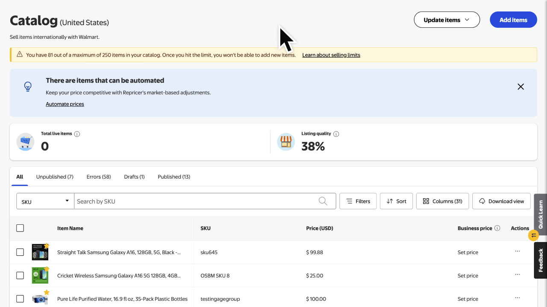Follow the Automate prices link
Image resolution: width=547 pixels, height=307 pixels.
[x=65, y=104]
